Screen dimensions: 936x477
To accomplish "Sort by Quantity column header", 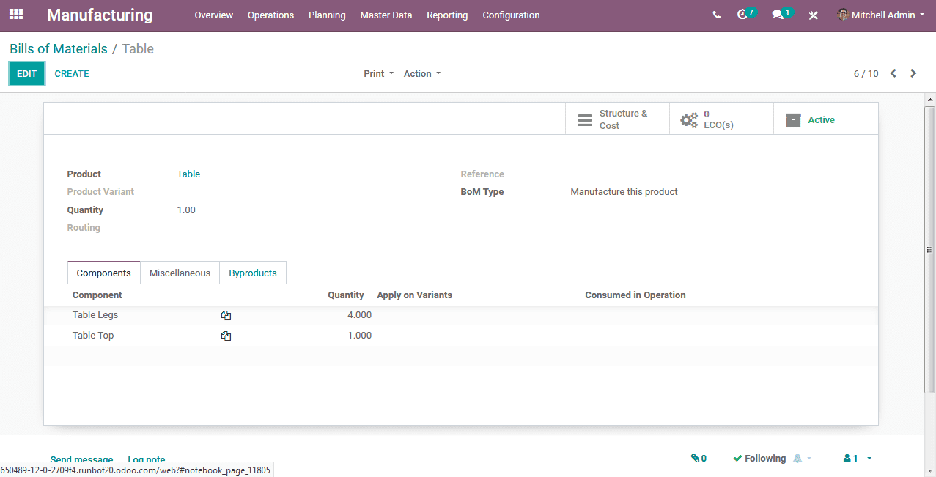I will click(x=346, y=295).
